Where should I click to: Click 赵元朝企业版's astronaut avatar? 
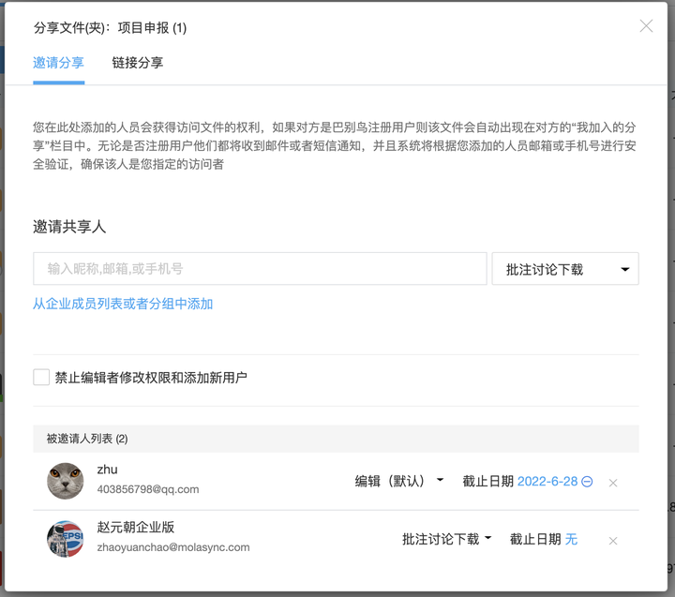pos(66,539)
